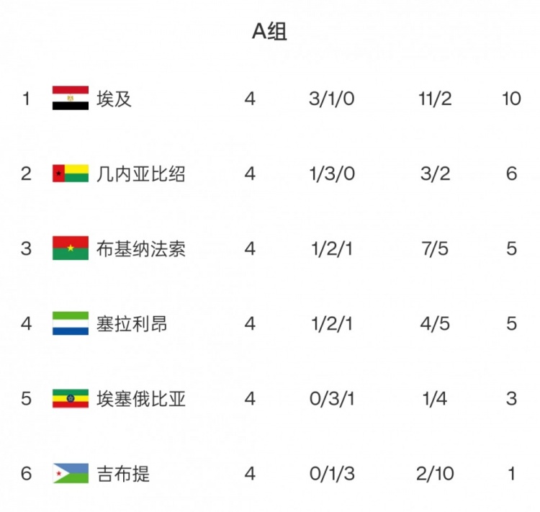Click Egypt's 10 points value
This screenshot has height=512, width=540.
(511, 99)
